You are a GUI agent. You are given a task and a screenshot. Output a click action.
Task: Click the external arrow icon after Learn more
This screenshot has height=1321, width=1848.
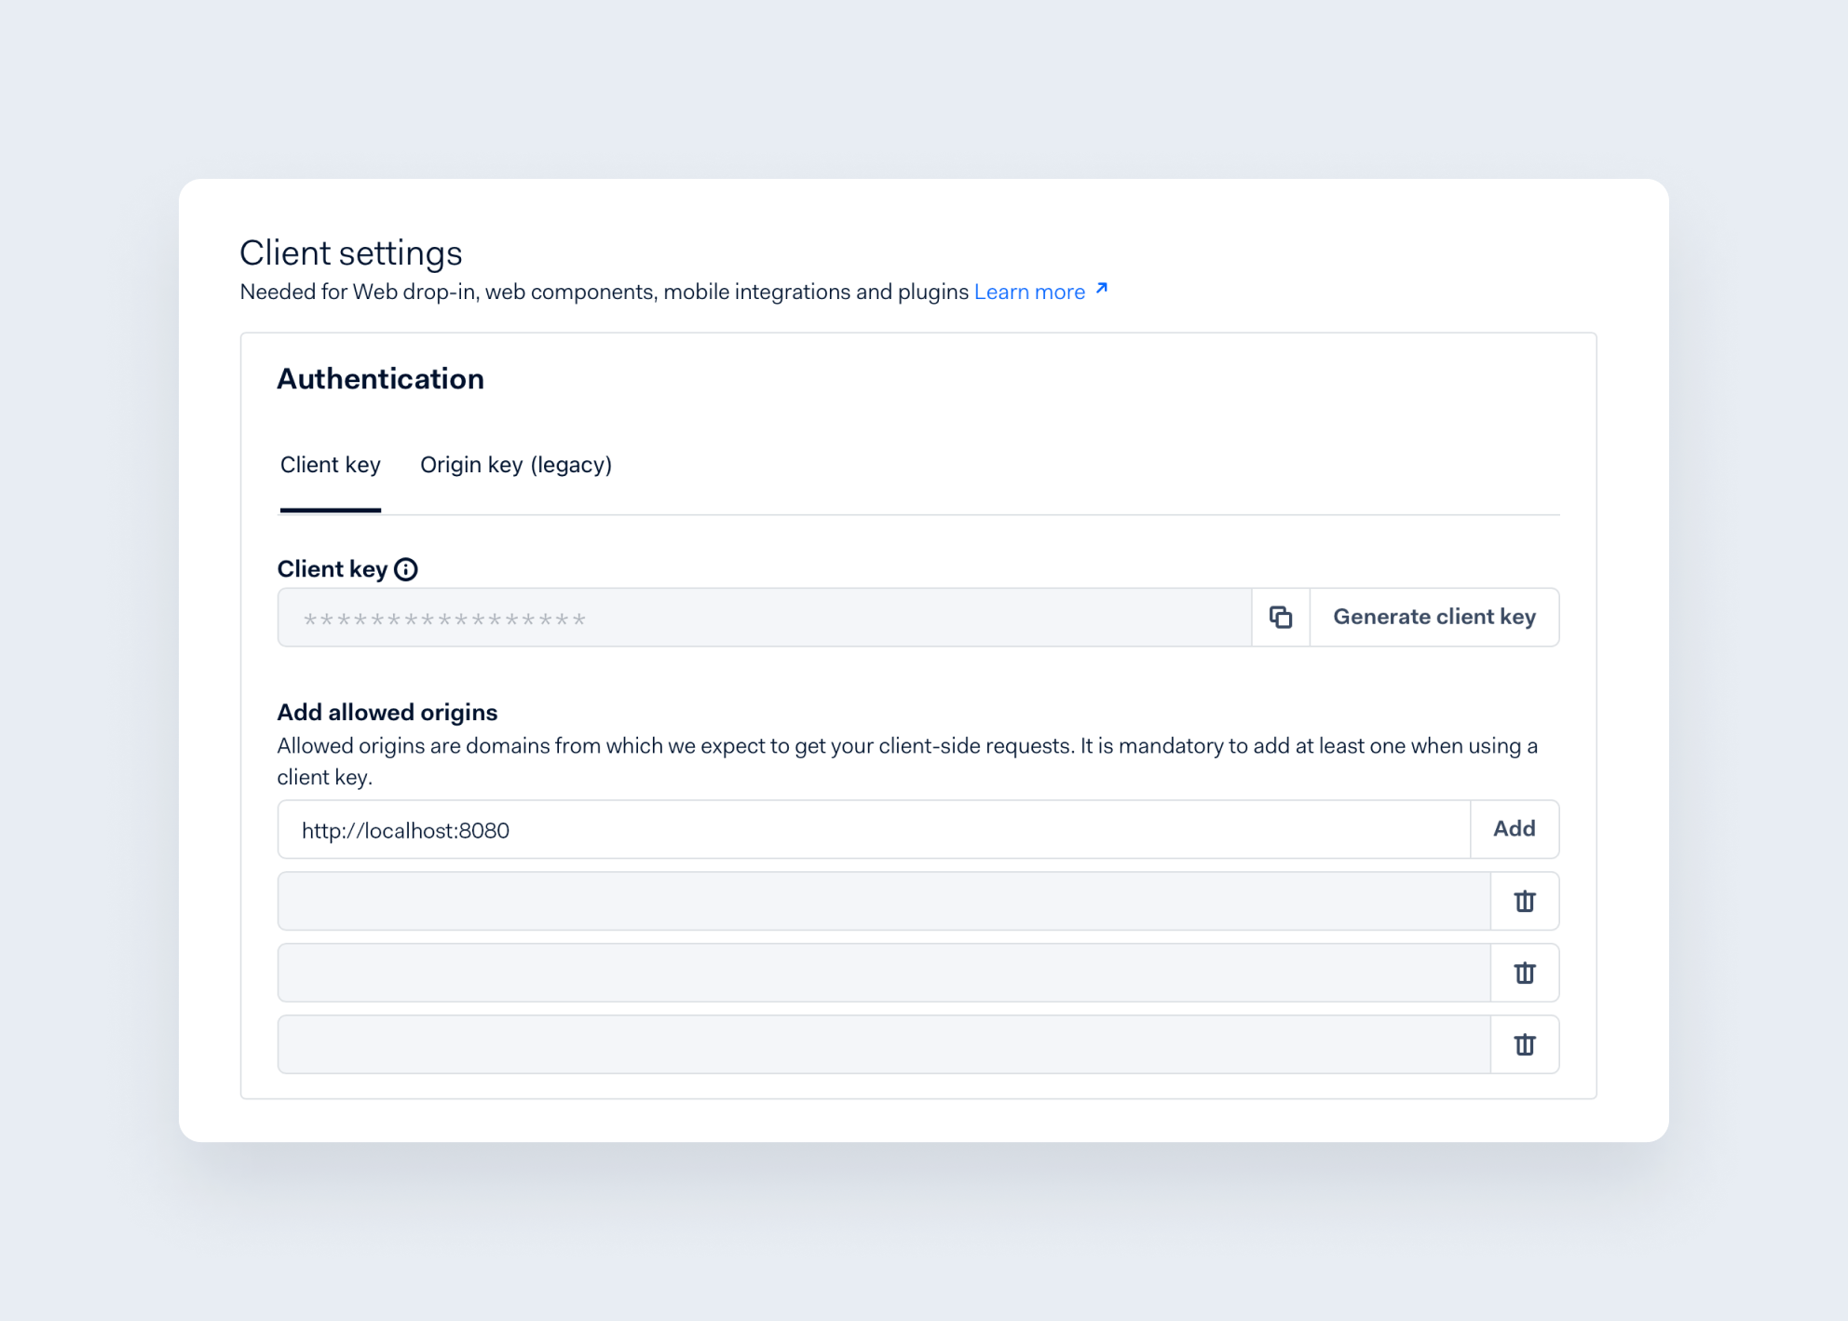pyautogui.click(x=1102, y=289)
